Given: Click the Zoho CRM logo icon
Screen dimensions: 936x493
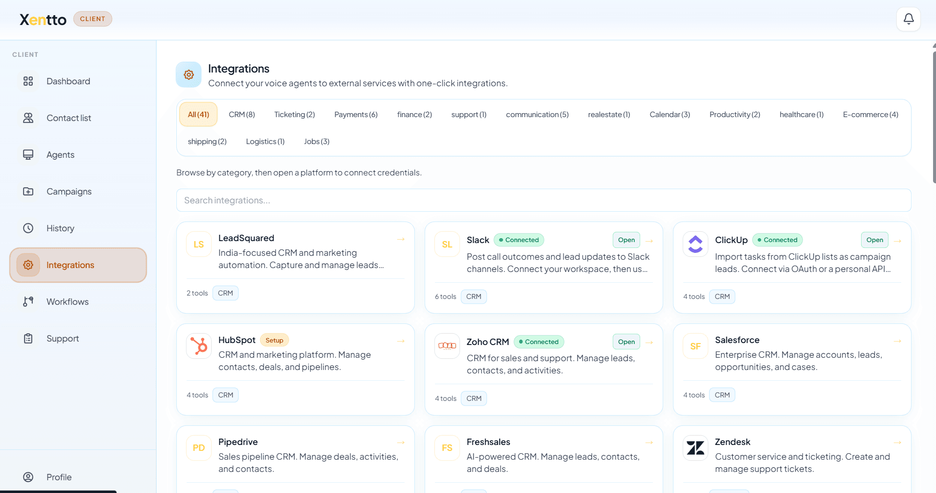Looking at the screenshot, I should point(447,346).
